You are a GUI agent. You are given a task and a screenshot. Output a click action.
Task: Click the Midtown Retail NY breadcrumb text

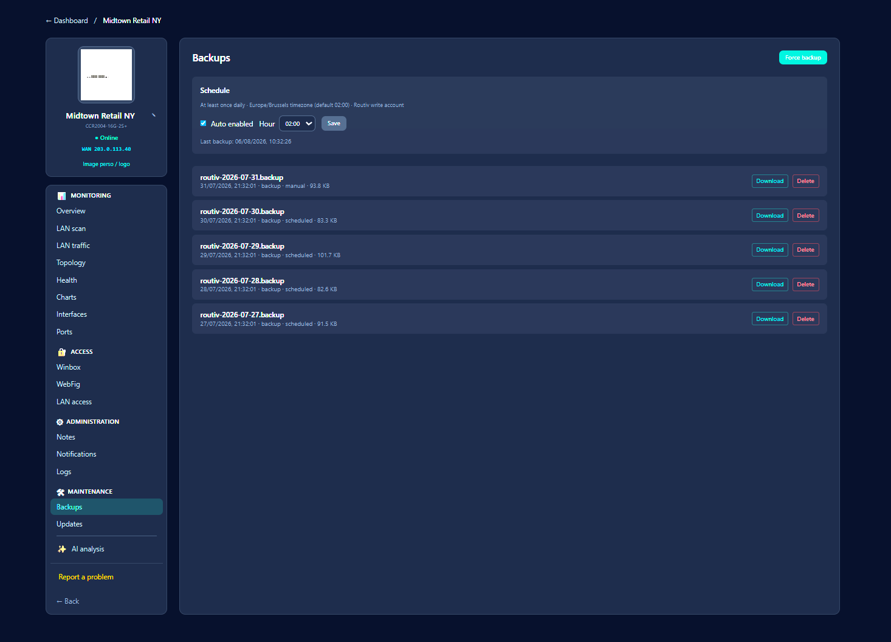[132, 21]
